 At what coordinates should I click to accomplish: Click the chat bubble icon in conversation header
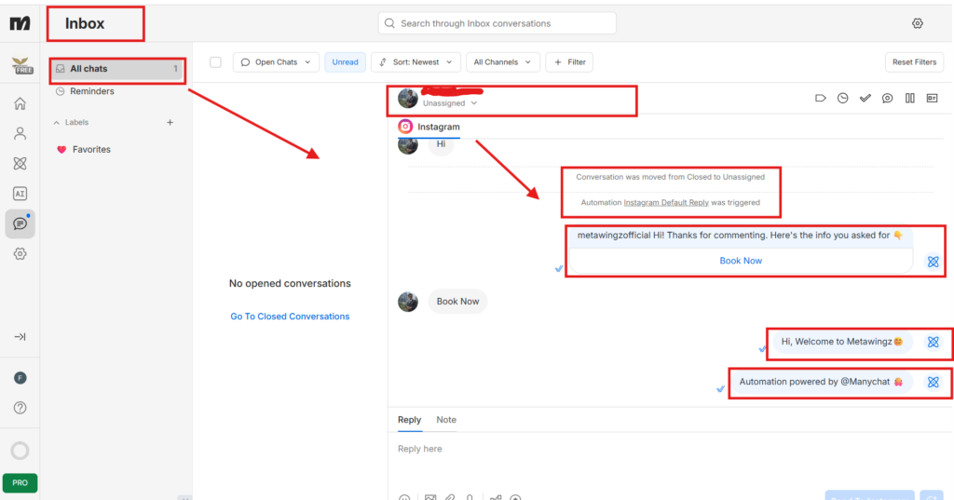(888, 98)
